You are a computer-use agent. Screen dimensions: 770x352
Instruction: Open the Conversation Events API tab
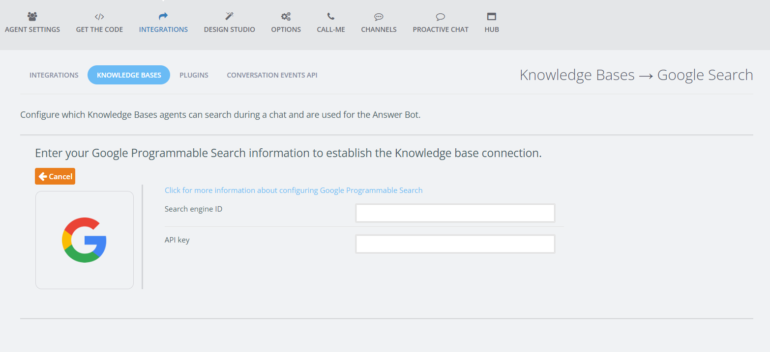point(272,75)
